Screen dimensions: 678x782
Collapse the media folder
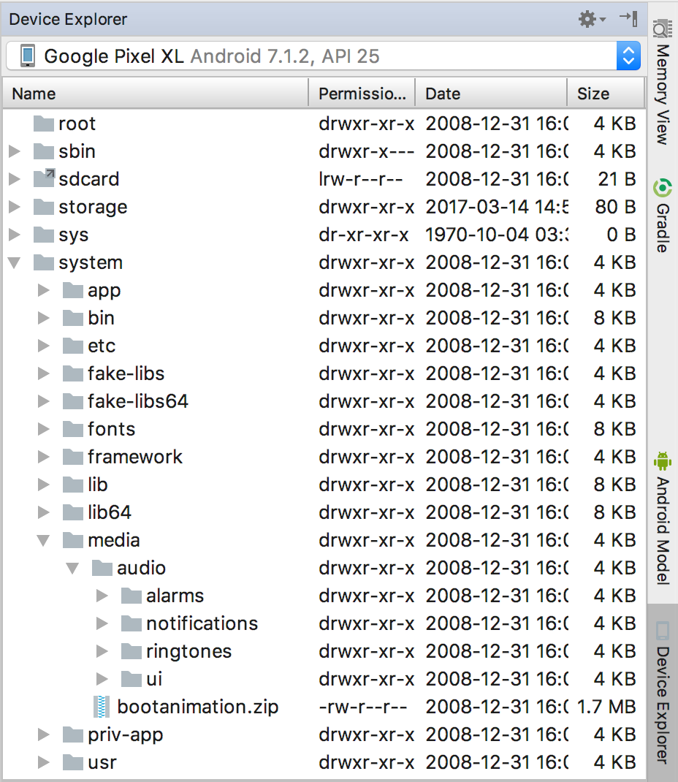(44, 540)
